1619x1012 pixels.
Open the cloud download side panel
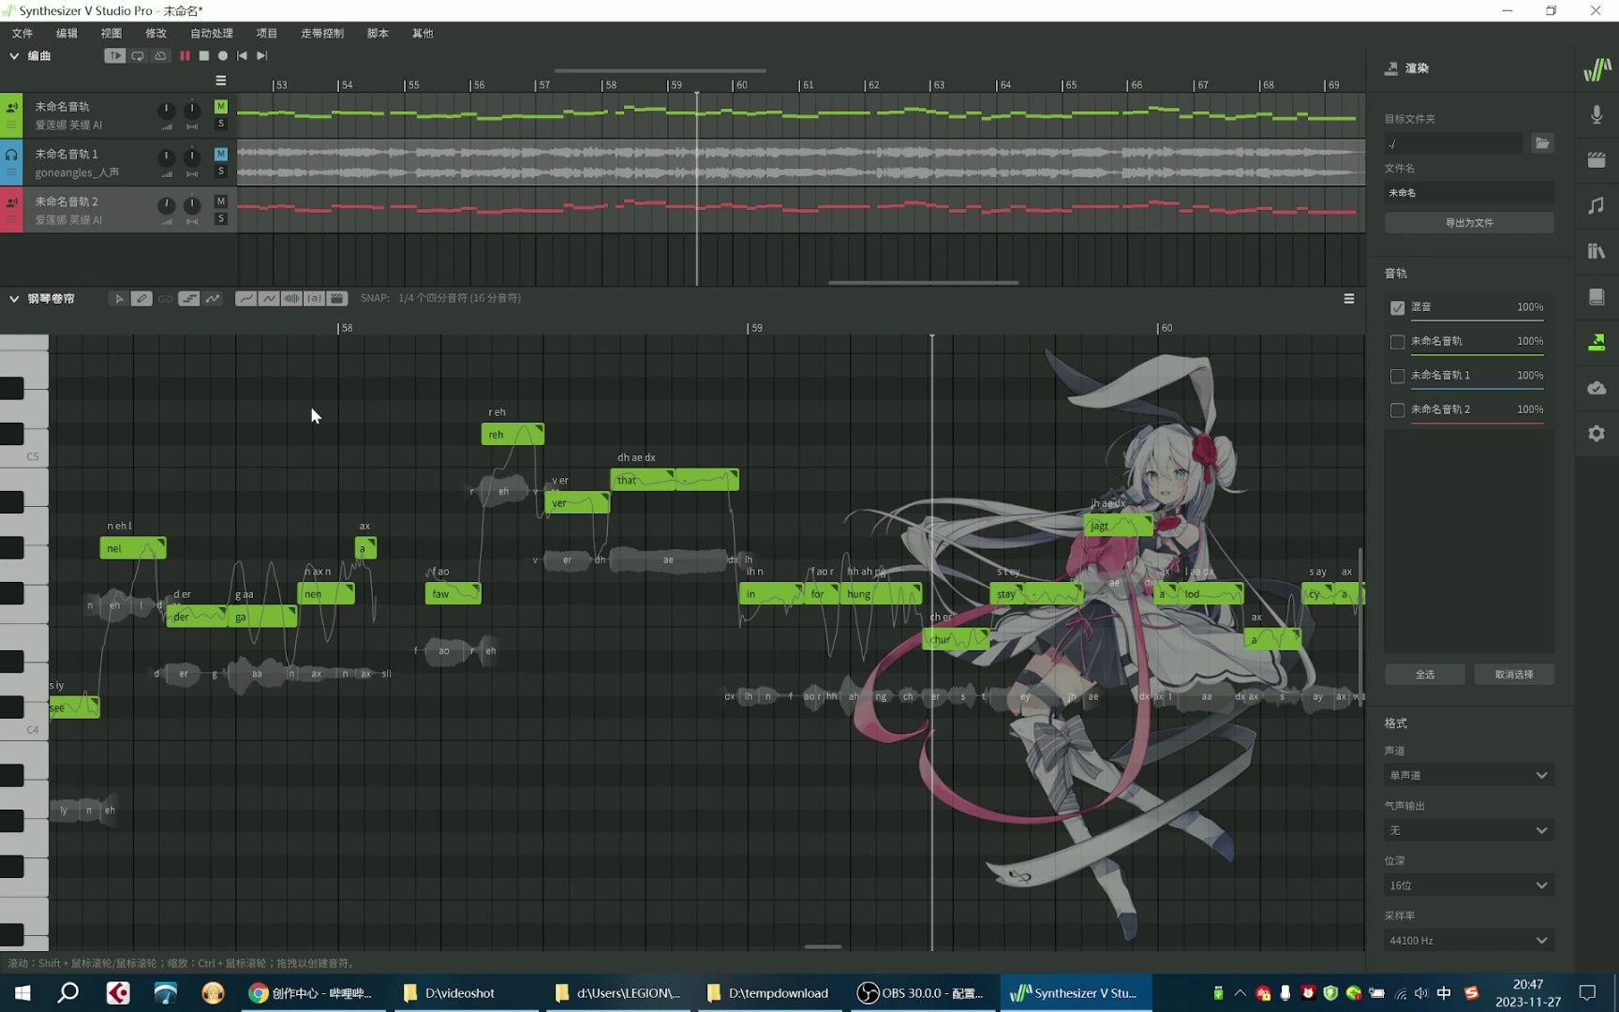coord(1597,388)
